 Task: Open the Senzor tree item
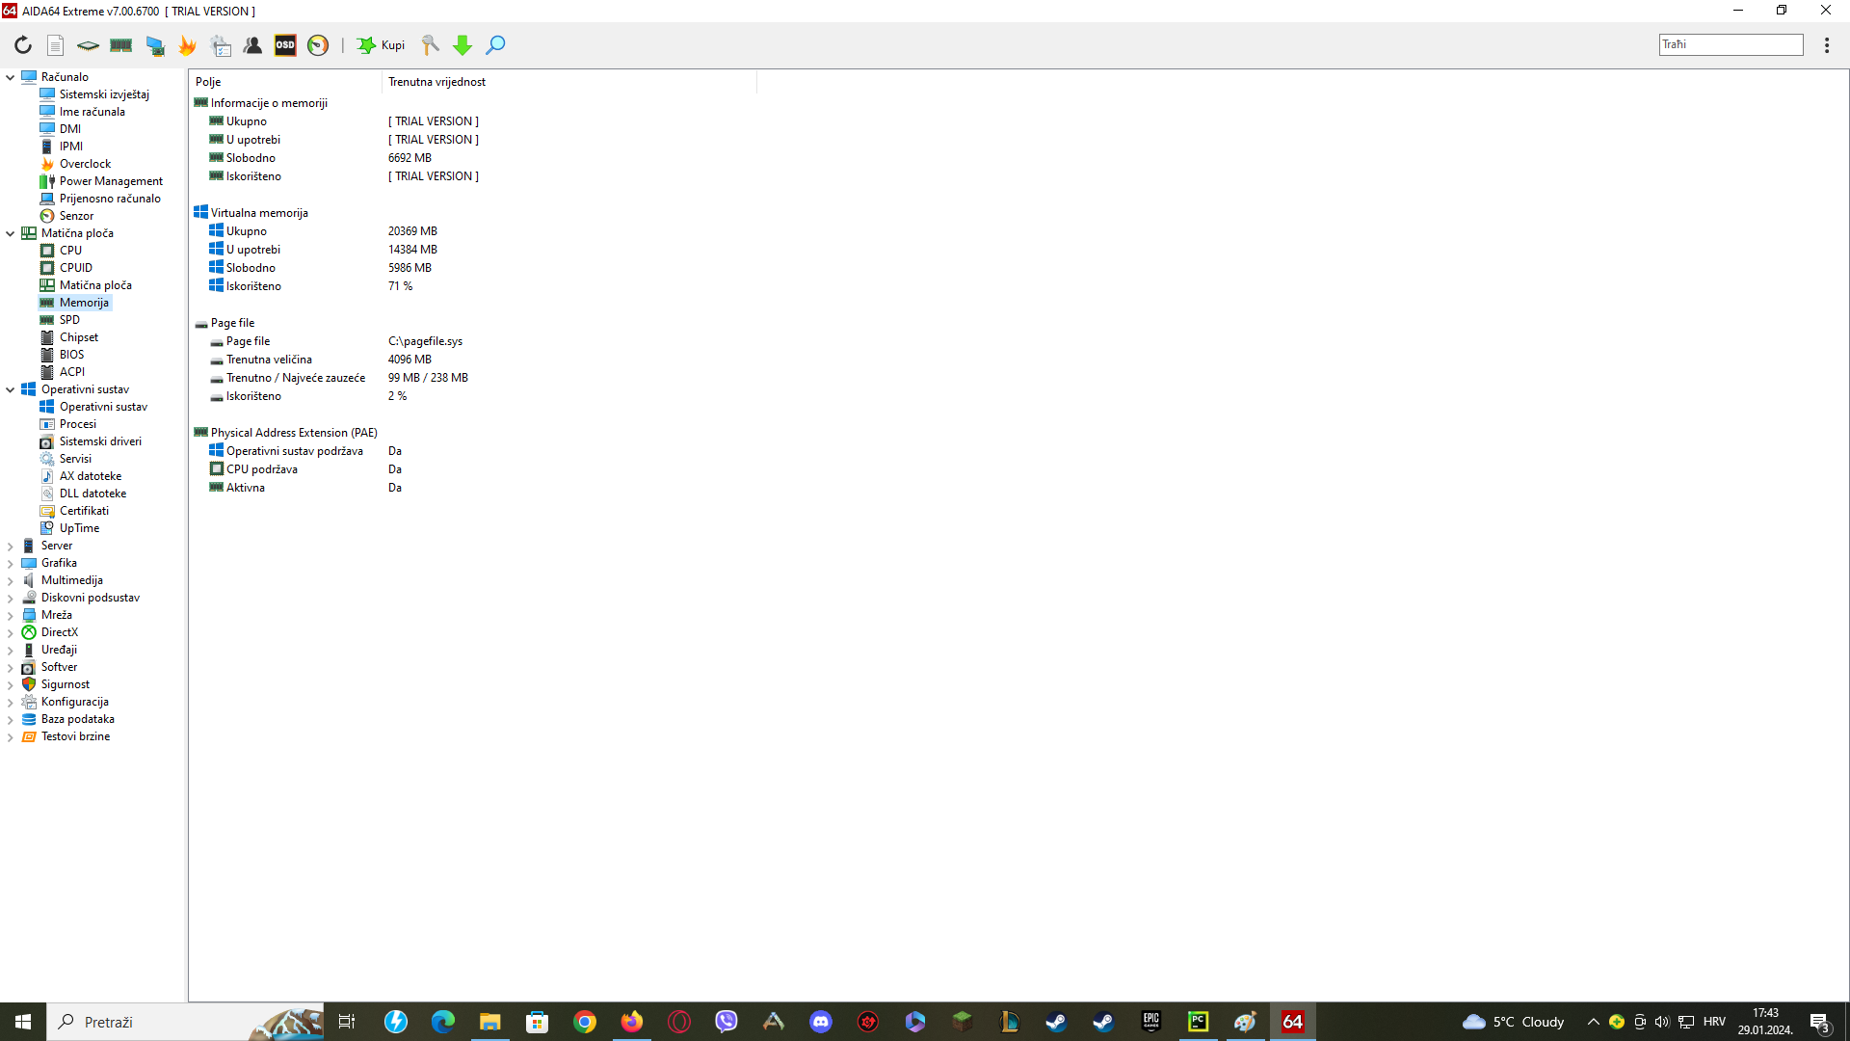point(76,216)
